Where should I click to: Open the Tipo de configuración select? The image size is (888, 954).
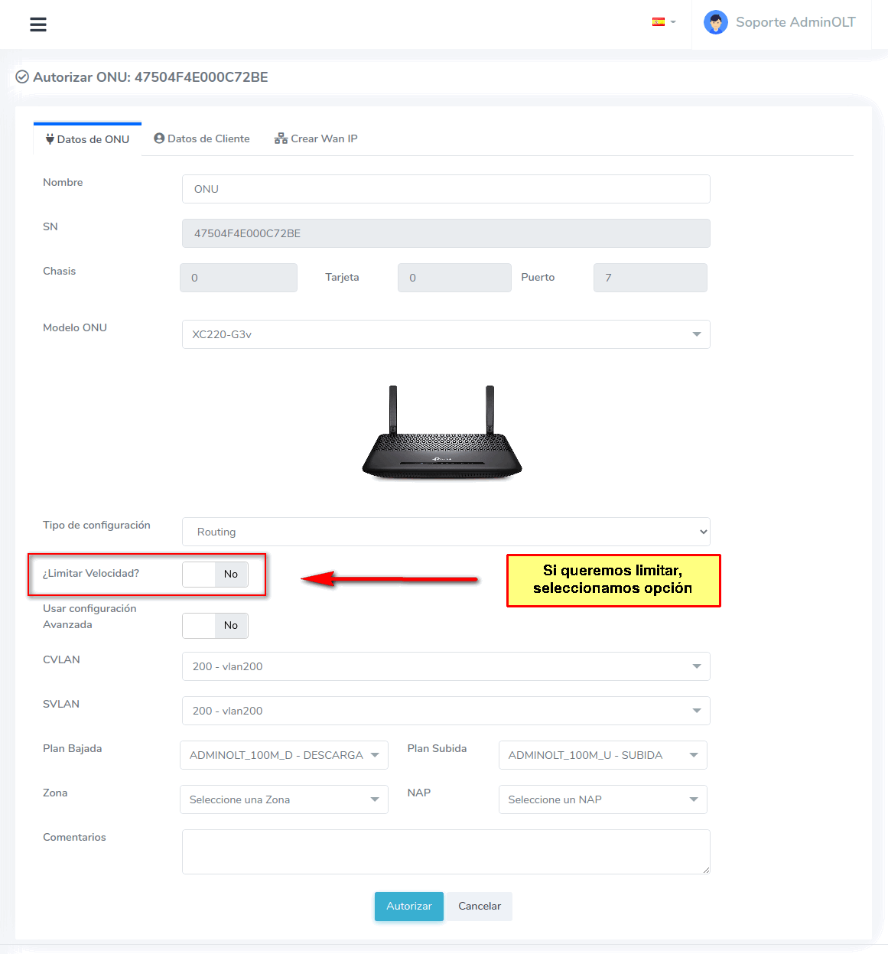[446, 532]
